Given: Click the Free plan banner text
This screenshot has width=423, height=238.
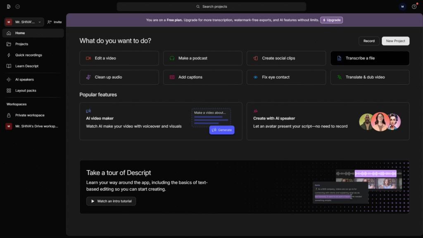Looking at the screenshot, I should [233, 20].
